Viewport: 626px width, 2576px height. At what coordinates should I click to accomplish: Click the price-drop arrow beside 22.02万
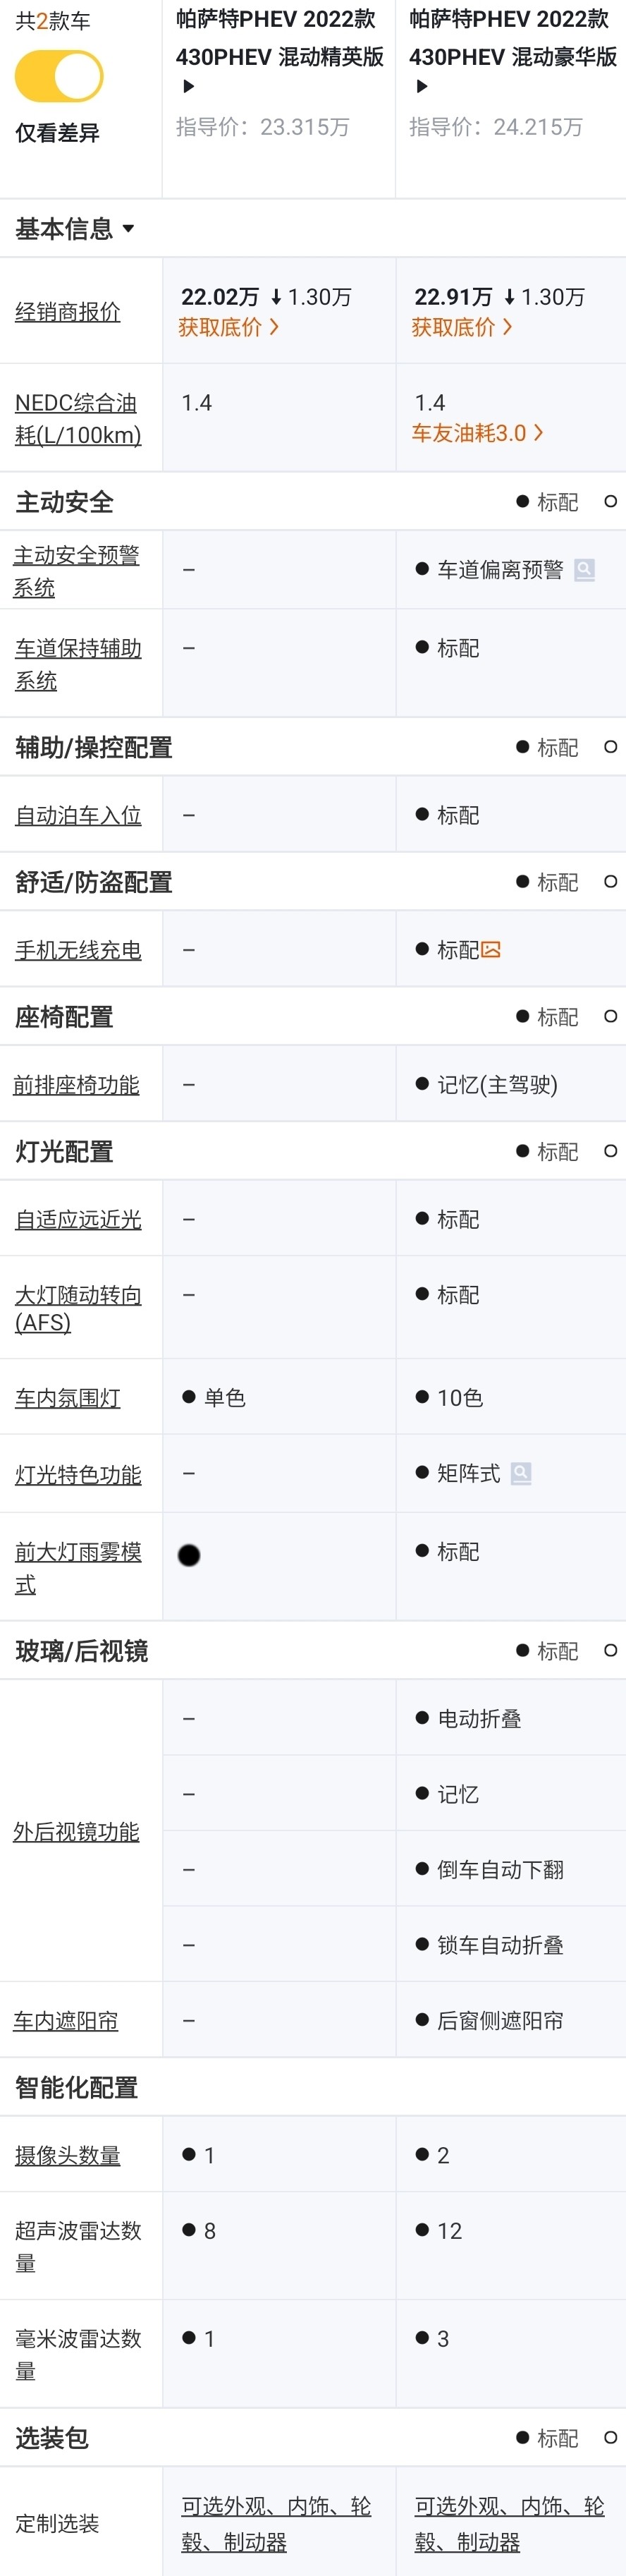tap(277, 297)
